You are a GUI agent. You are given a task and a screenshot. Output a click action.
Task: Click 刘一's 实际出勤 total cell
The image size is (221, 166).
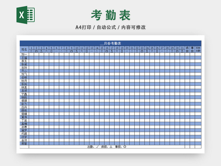(x=198, y=54)
